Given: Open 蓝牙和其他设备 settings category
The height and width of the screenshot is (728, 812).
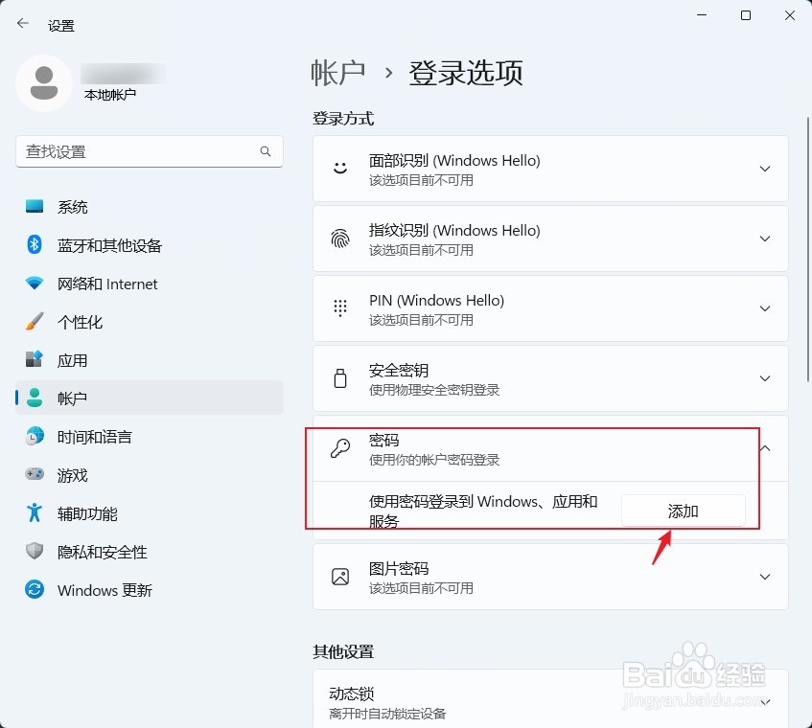Looking at the screenshot, I should click(x=150, y=244).
